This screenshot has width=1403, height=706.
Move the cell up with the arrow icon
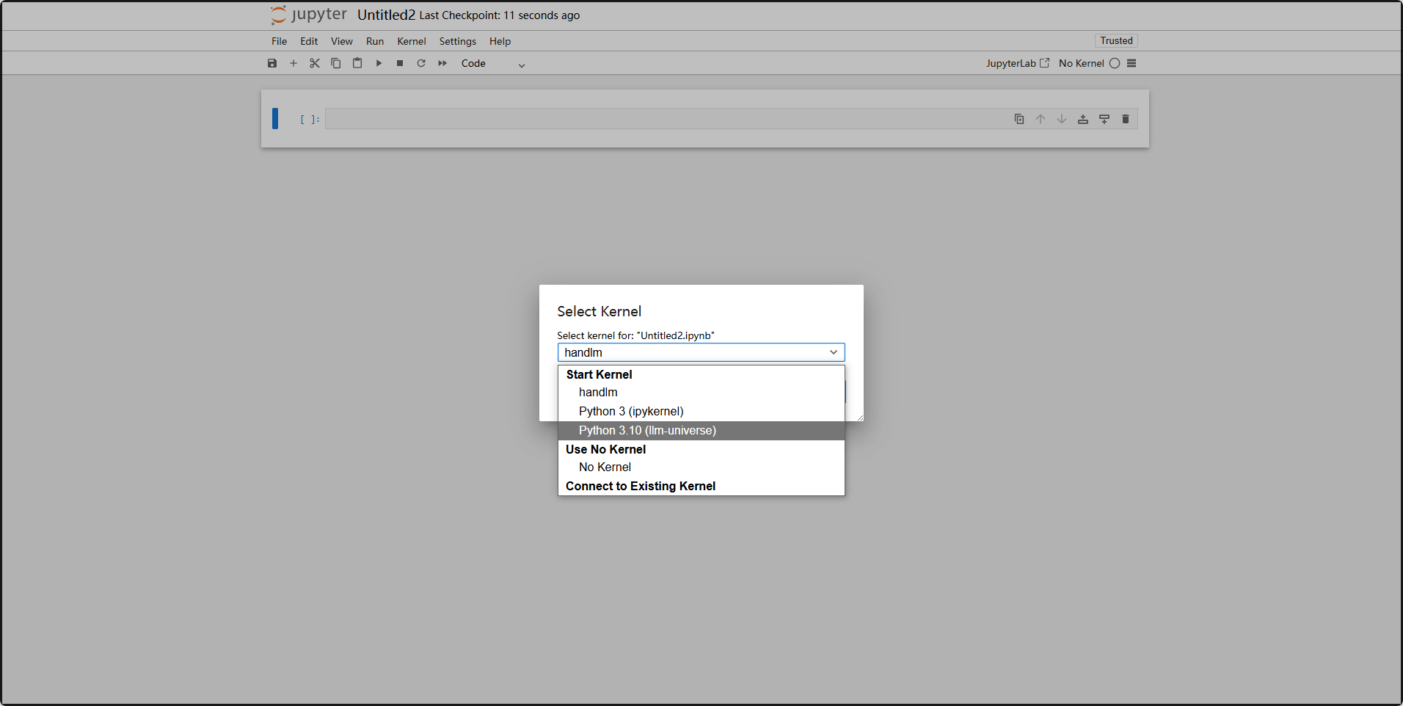tap(1041, 119)
